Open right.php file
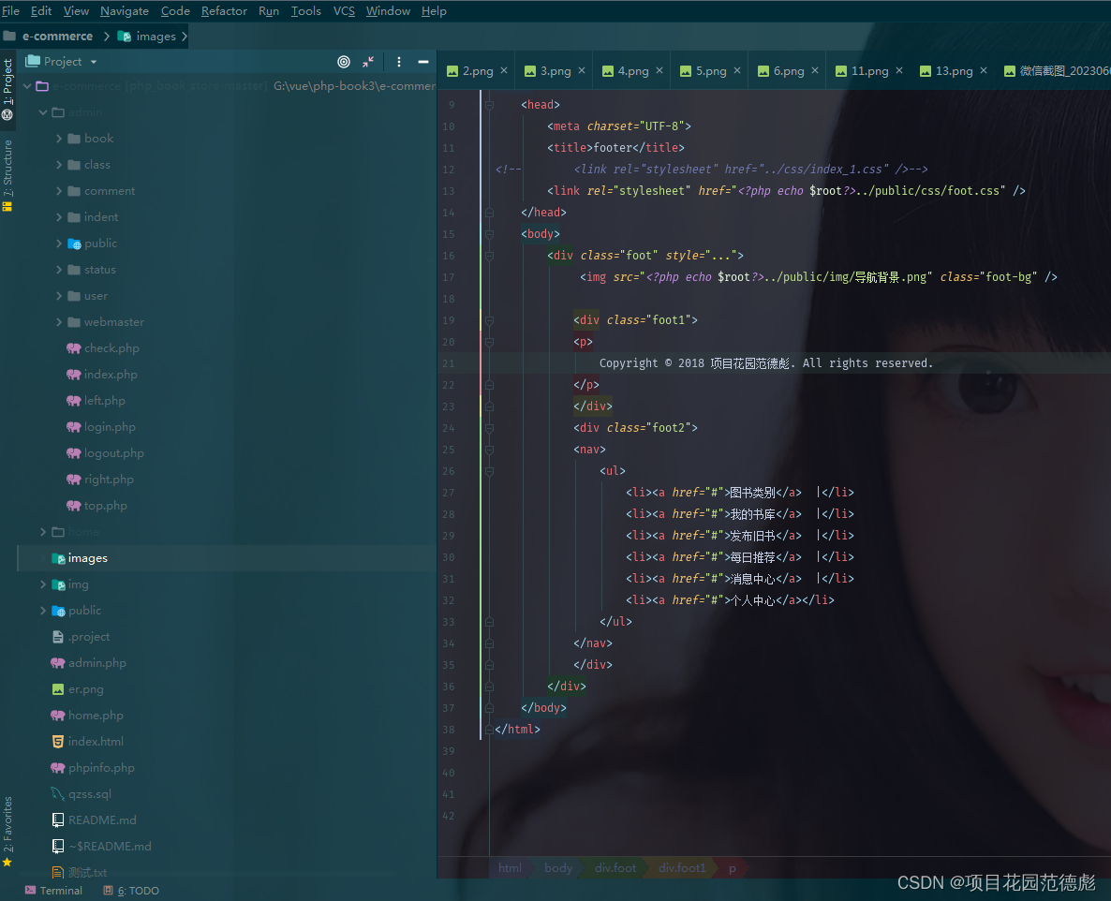The image size is (1111, 901). pos(109,479)
